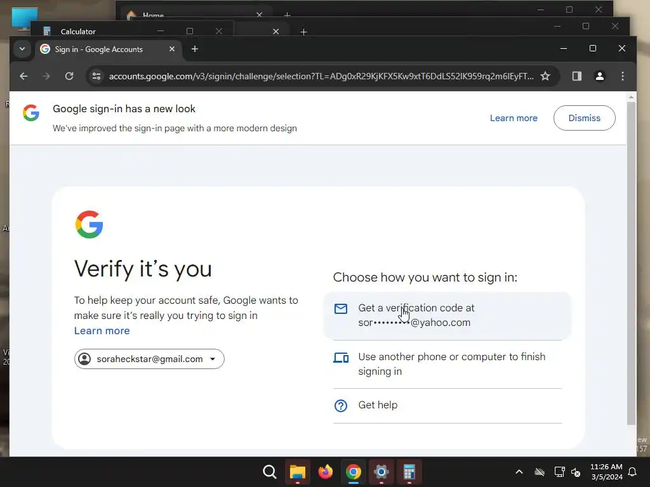Image resolution: width=650 pixels, height=487 pixels.
Task: Open a new tab in Chrome
Action: [194, 49]
